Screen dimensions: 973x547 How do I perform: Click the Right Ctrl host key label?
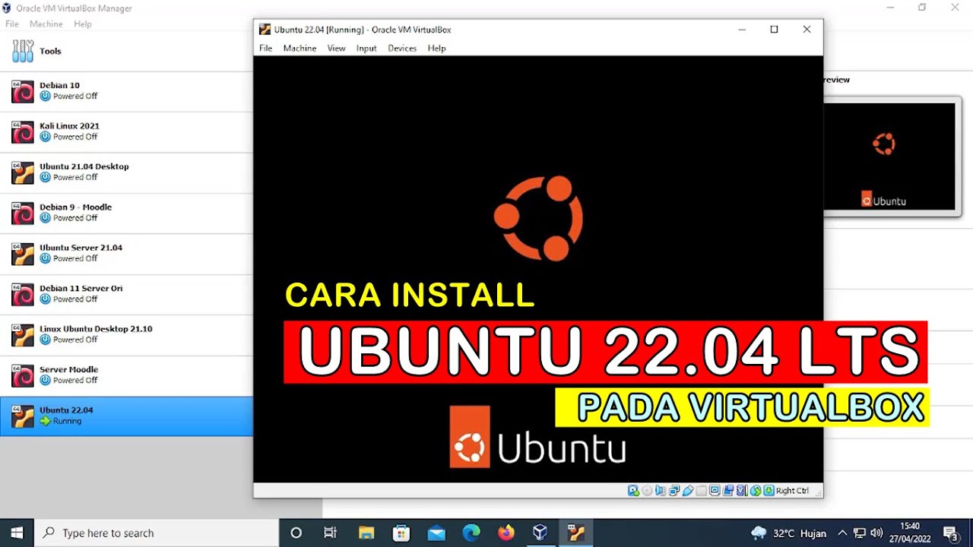792,491
